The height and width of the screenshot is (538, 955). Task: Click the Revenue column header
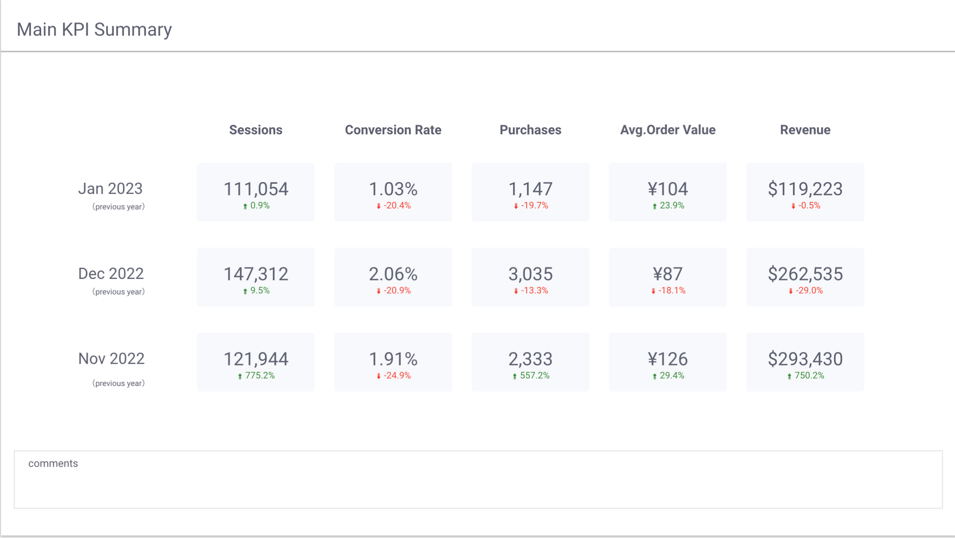pos(805,130)
